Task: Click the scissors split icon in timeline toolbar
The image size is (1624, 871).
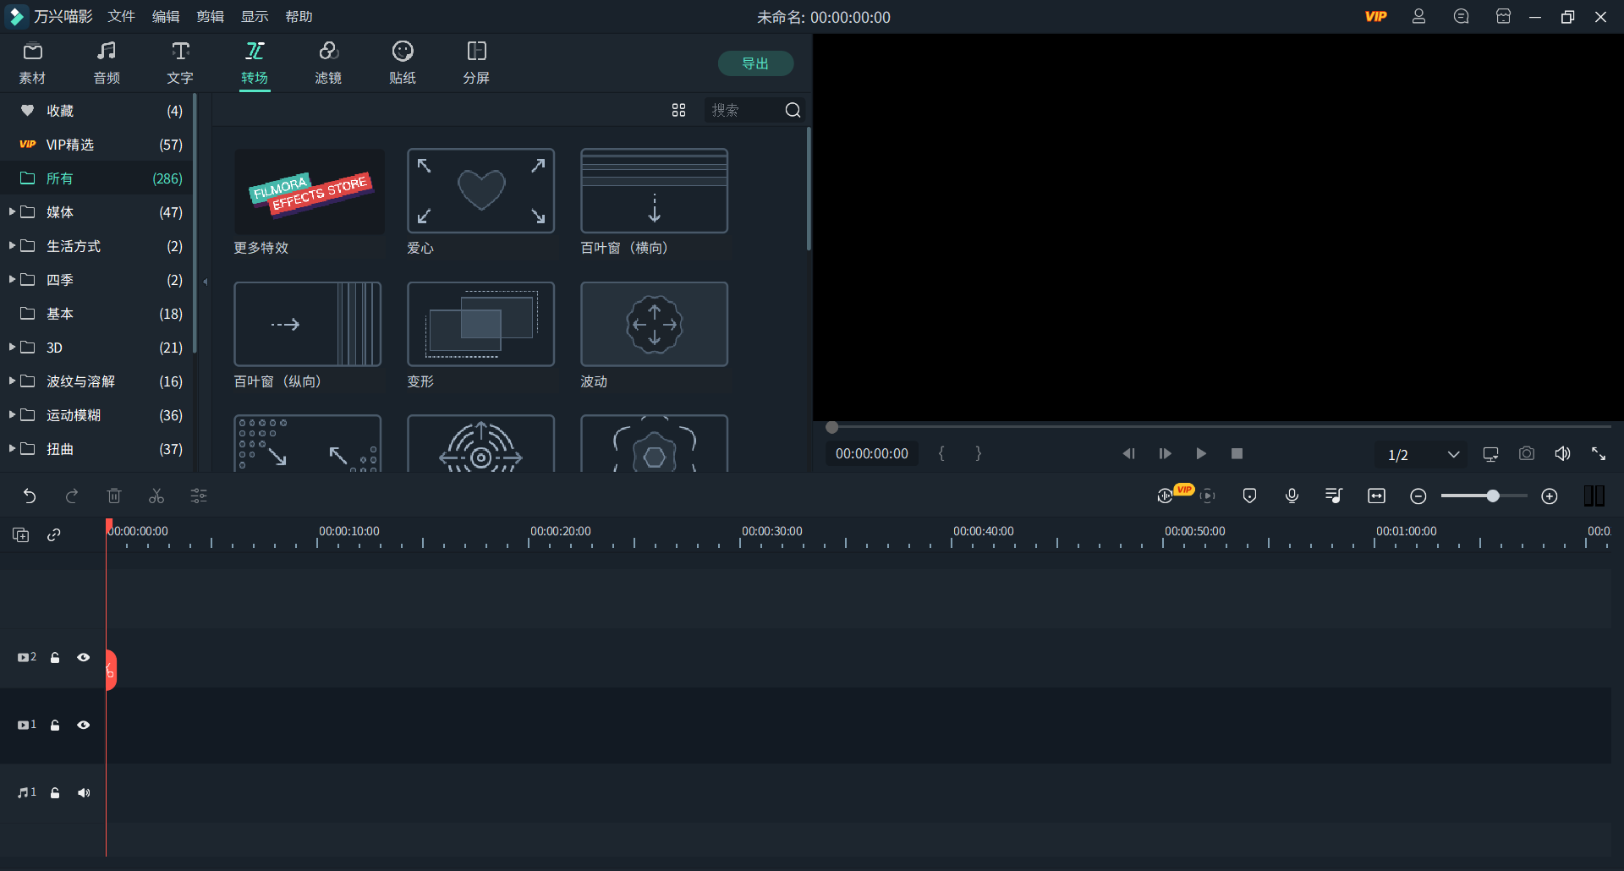Action: point(156,496)
